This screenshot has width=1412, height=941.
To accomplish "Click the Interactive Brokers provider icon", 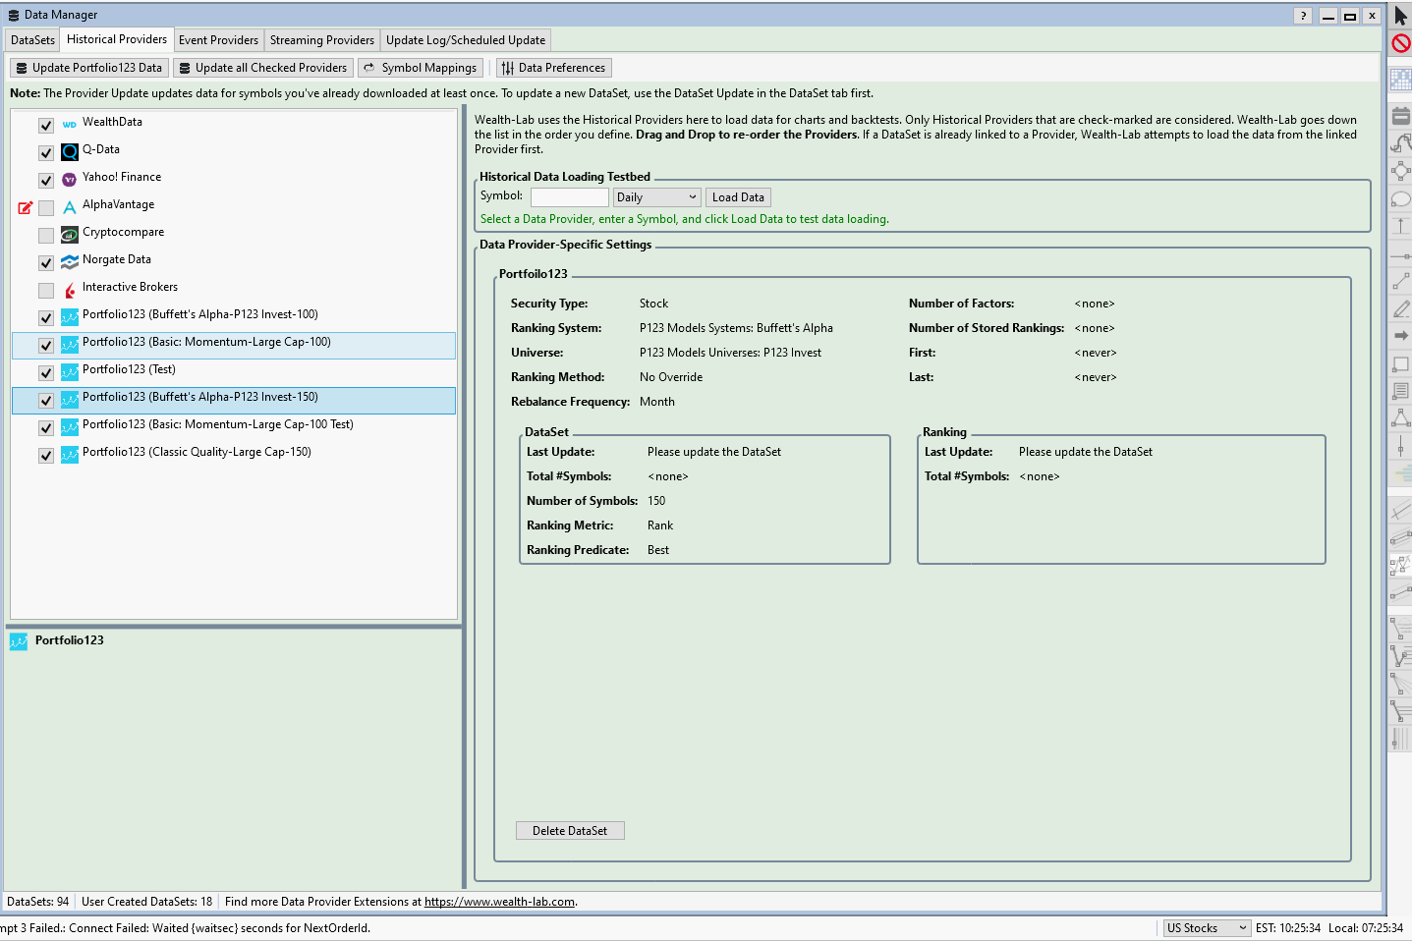I will (x=70, y=290).
